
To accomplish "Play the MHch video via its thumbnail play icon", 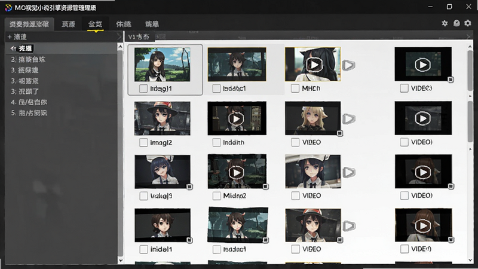I will (x=314, y=65).
